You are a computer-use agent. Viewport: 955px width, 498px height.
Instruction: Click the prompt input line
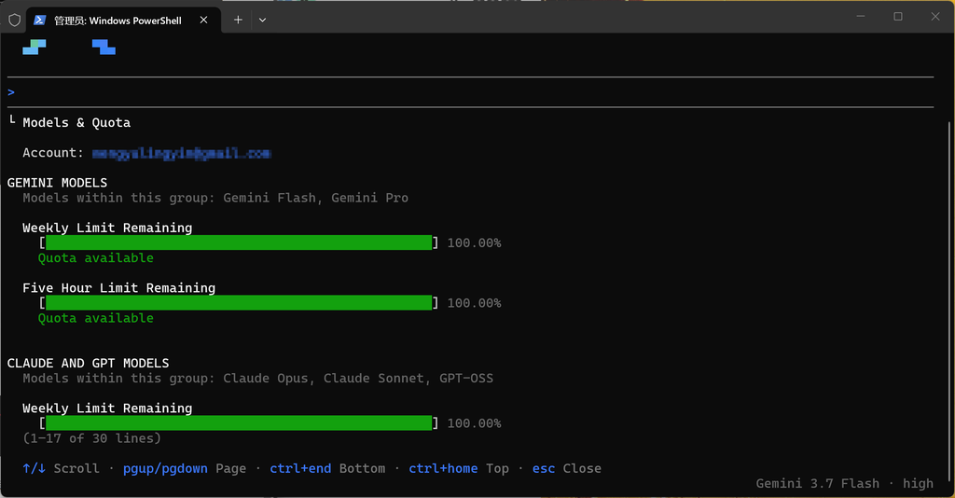(x=470, y=92)
